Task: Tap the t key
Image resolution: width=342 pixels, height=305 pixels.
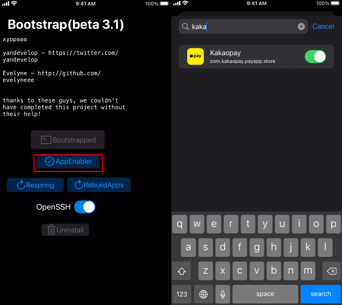Action: [248, 224]
